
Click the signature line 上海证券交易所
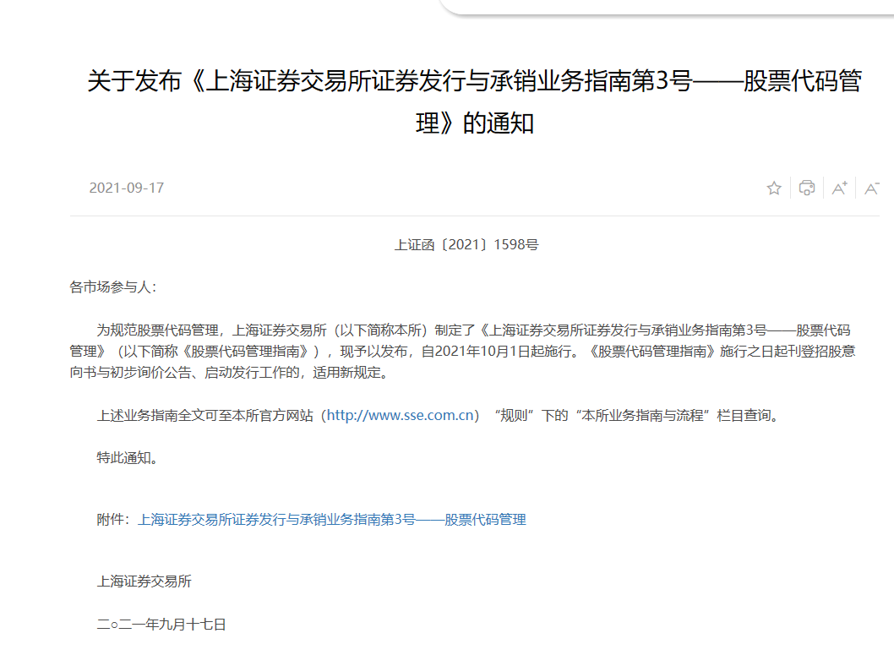pyautogui.click(x=144, y=581)
